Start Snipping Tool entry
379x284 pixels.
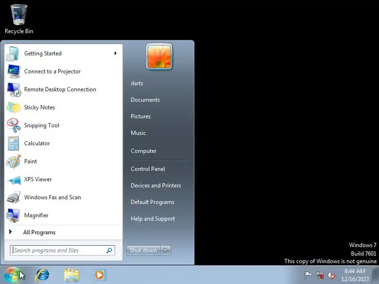[x=63, y=125]
